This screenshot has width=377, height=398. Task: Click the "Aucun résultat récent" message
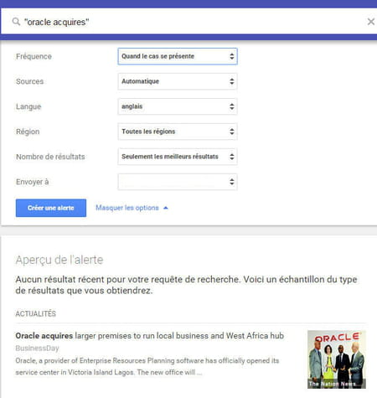tap(186, 285)
